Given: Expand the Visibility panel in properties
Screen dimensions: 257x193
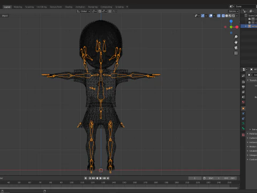Looking at the screenshot, I should (252, 151).
